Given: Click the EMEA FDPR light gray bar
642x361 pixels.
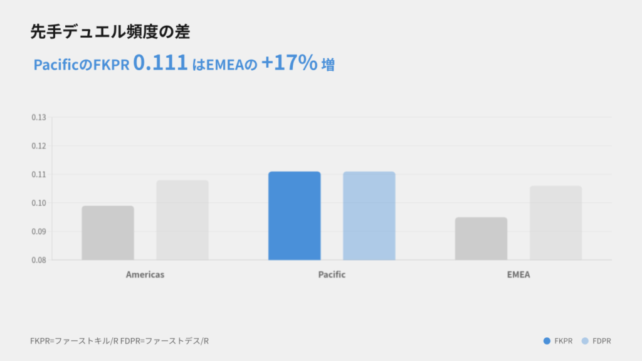Looking at the screenshot, I should [x=555, y=222].
